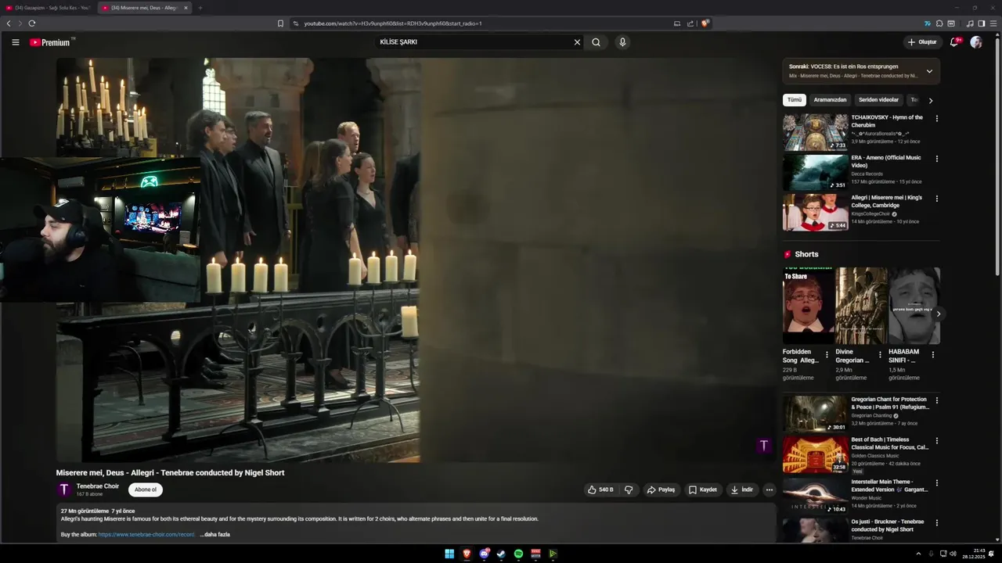
Task: Open the Tenebrae Choir channel avatar
Action: (x=64, y=489)
